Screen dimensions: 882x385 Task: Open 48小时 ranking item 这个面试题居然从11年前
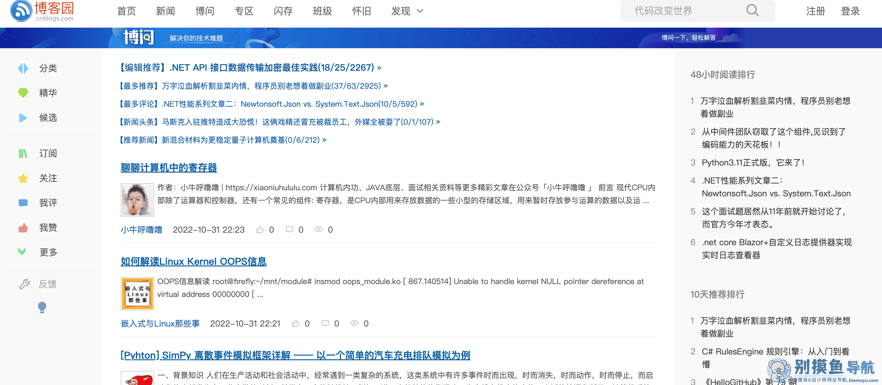[x=773, y=218]
